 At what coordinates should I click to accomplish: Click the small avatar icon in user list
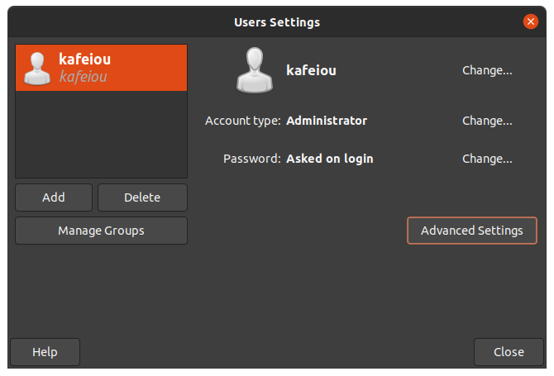click(36, 69)
